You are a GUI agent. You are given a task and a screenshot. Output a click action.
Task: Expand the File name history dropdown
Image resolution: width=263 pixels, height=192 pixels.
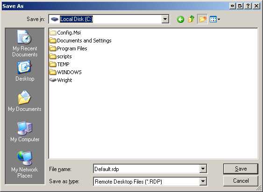(203, 169)
